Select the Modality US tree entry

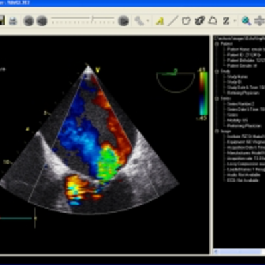click(237, 121)
